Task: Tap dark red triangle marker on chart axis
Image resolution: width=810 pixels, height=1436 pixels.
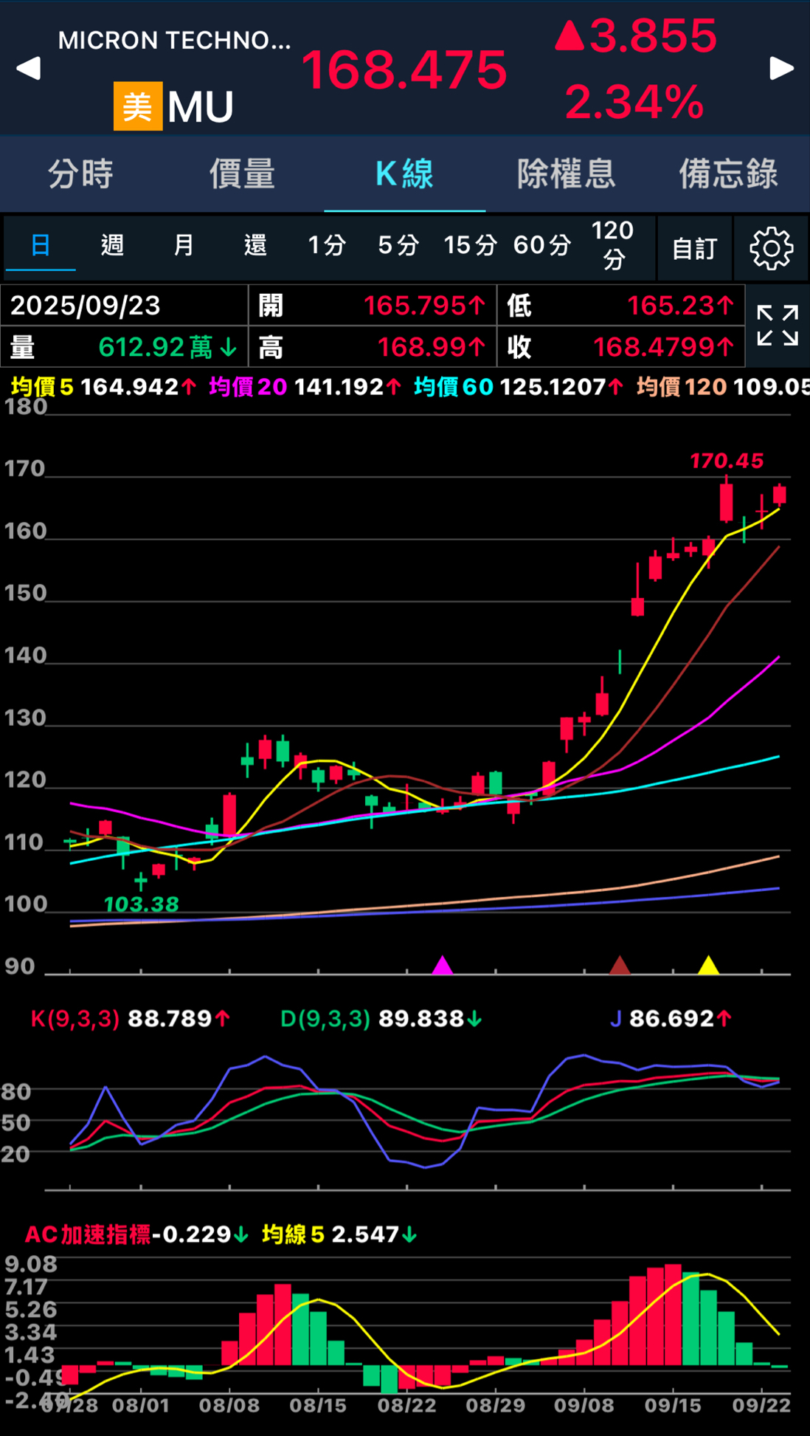Action: (620, 965)
